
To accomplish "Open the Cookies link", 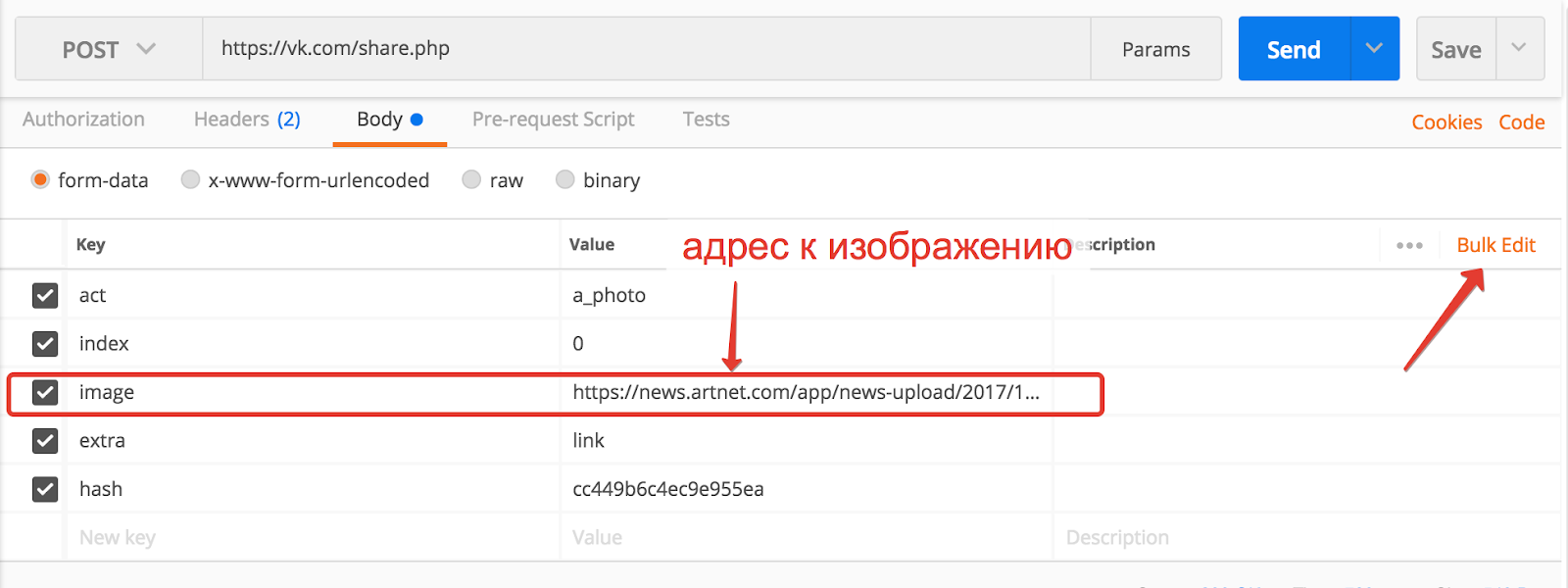I will 1446,122.
